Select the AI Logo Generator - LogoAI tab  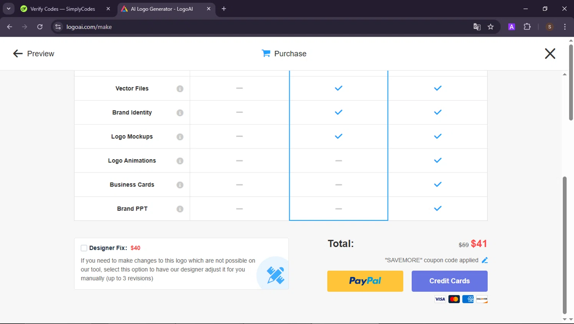tap(161, 9)
